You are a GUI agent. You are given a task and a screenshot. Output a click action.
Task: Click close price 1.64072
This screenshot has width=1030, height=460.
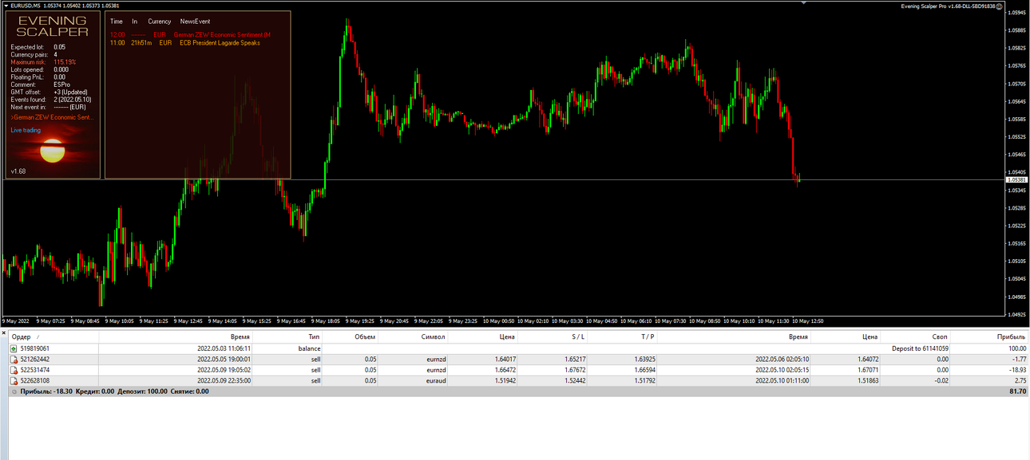point(868,360)
